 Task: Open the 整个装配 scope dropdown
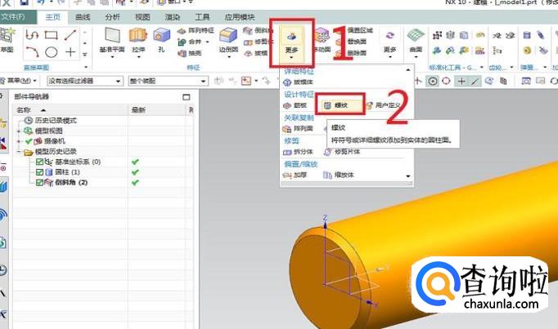point(168,81)
